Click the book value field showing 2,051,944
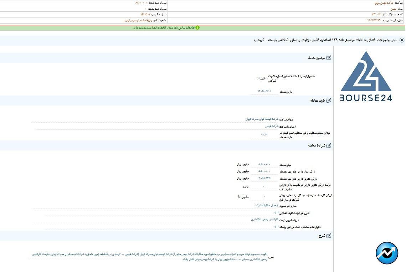406x272 pixels. coord(264,178)
